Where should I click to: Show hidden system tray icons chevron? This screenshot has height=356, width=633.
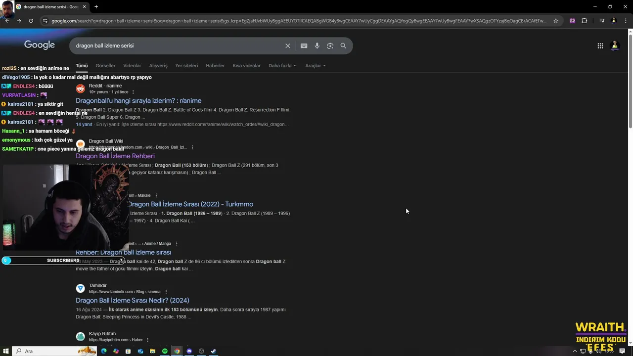click(575, 351)
